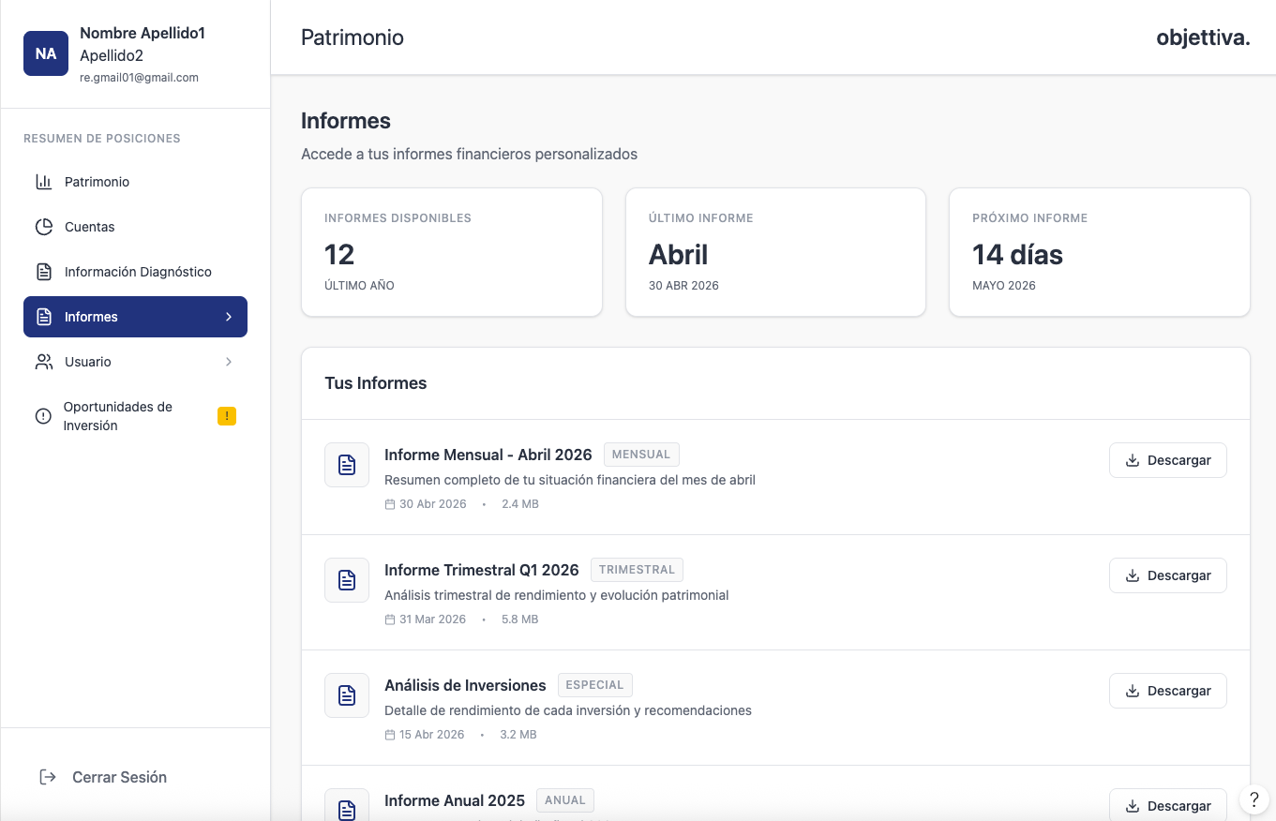Viewport: 1276px width, 821px height.
Task: Select the Informes menu item
Action: (135, 317)
